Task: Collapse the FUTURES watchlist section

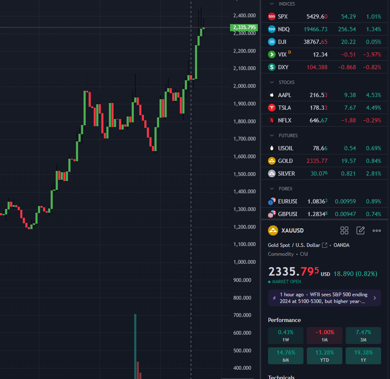Action: coord(271,135)
